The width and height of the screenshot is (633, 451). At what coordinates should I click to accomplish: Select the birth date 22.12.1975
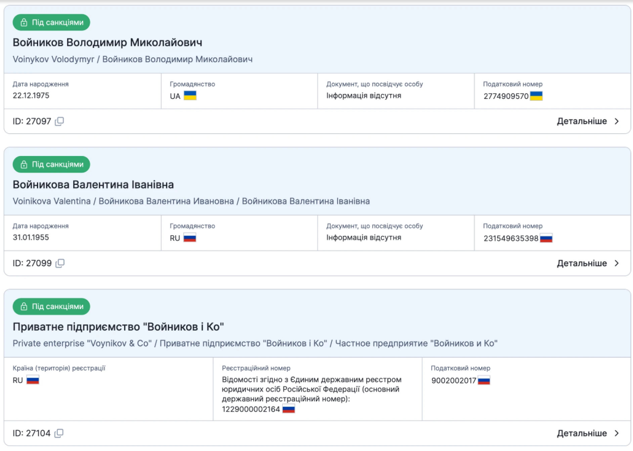point(31,96)
